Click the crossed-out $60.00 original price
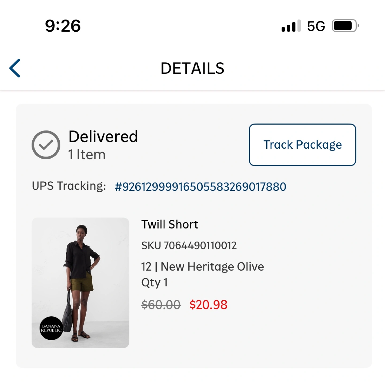 pyautogui.click(x=161, y=305)
